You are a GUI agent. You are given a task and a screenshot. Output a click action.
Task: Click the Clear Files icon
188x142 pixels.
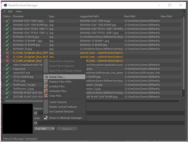(x=46, y=96)
